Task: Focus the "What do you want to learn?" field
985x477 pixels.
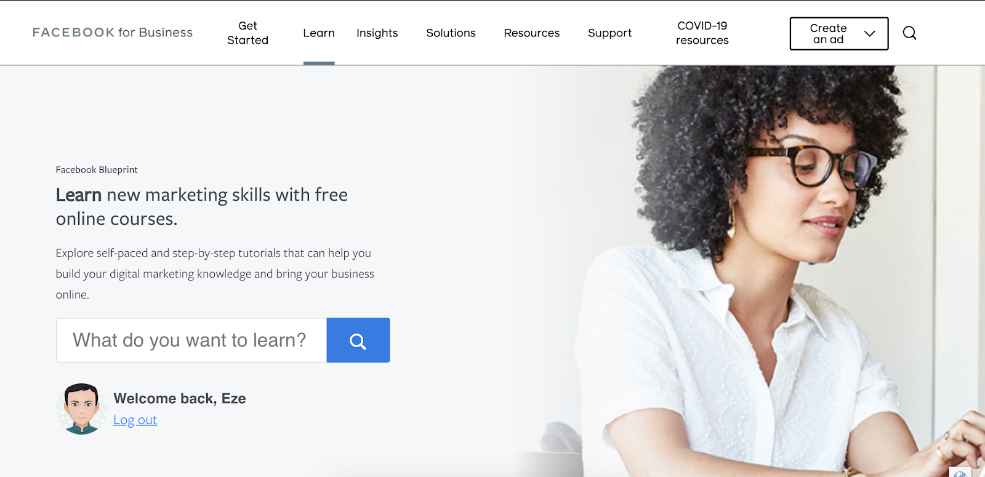Action: tap(191, 340)
